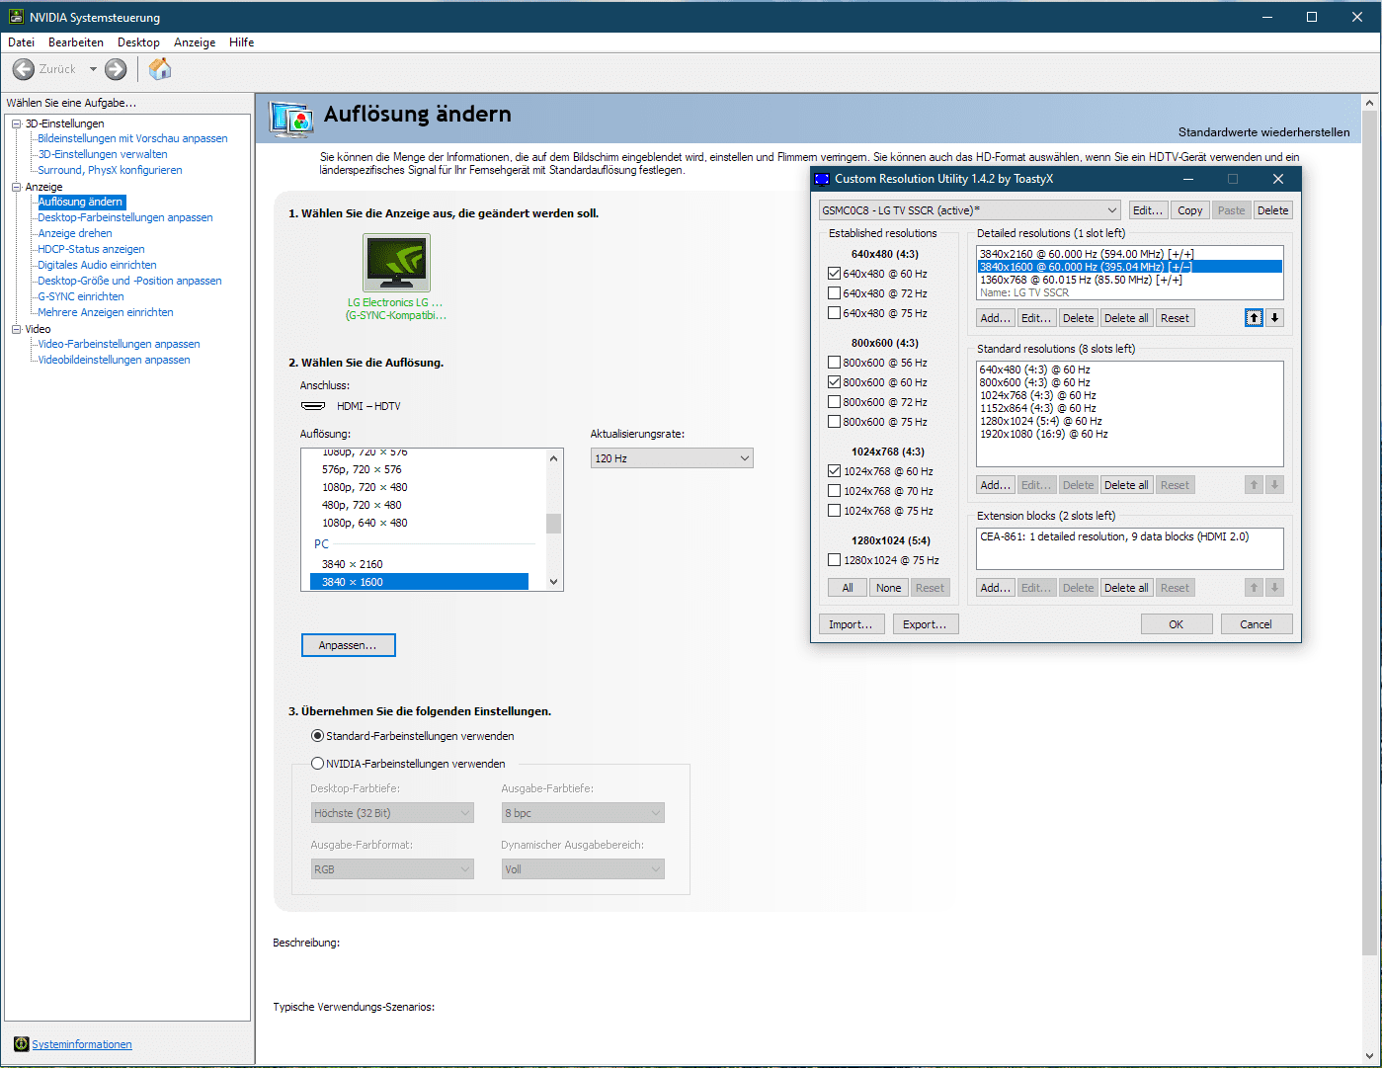Click Reset under Detailed resolutions
The height and width of the screenshot is (1068, 1382).
pyautogui.click(x=1175, y=318)
